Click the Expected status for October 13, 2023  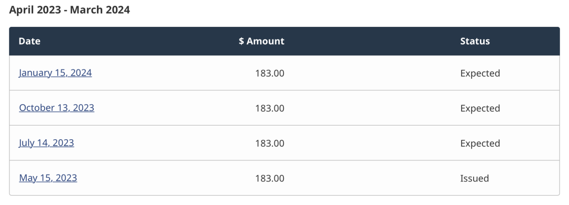(x=480, y=108)
